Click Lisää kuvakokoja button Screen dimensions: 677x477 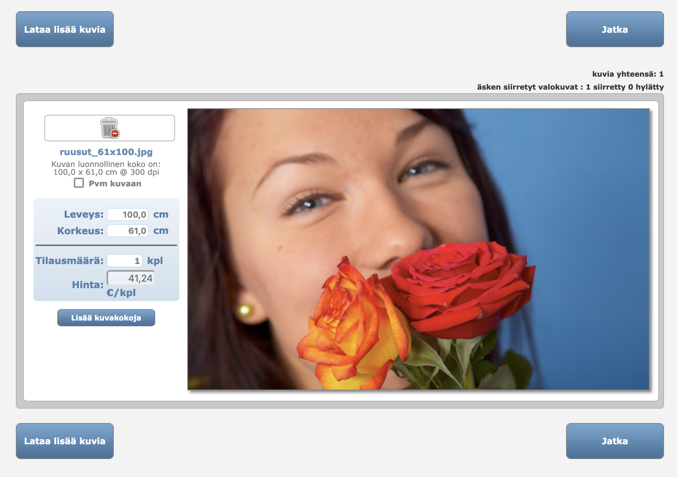tap(106, 318)
